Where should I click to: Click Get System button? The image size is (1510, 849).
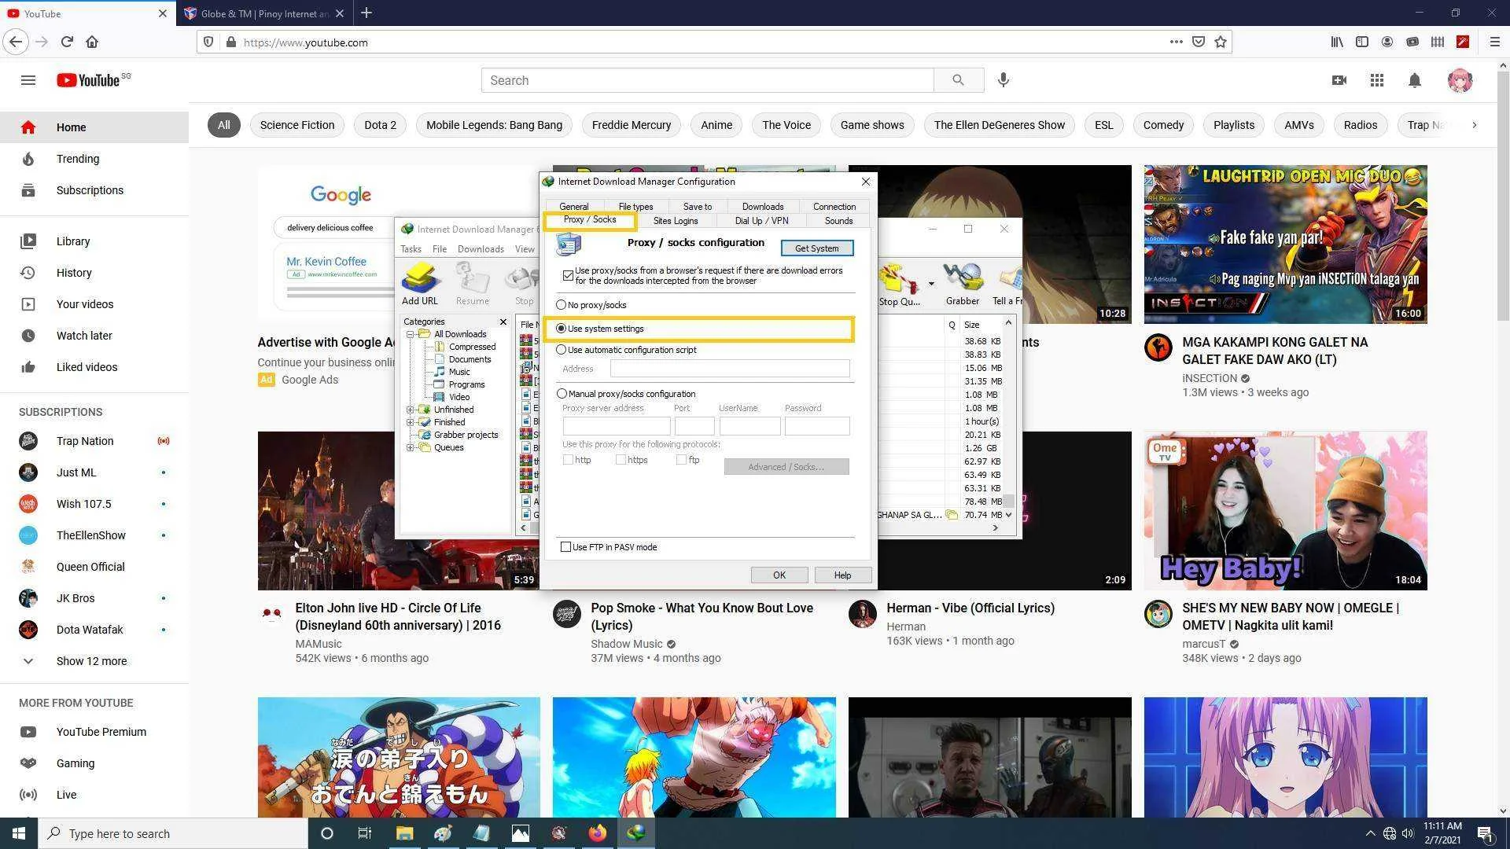pos(817,248)
